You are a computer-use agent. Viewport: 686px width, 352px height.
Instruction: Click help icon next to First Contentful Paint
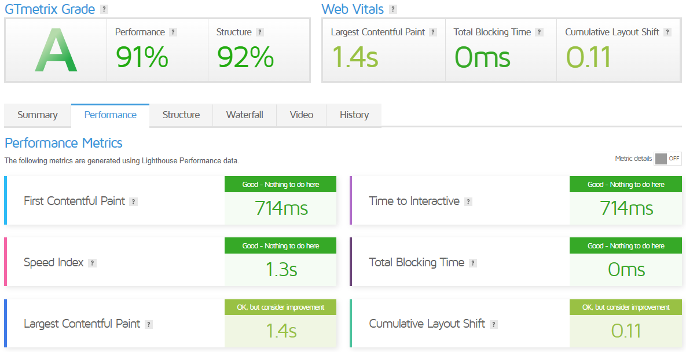tap(134, 201)
